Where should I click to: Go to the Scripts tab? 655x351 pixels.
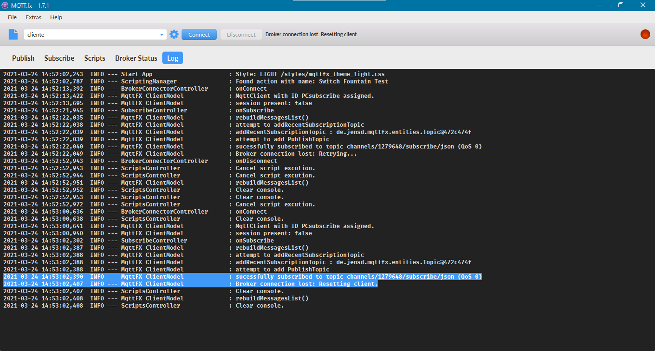click(94, 58)
